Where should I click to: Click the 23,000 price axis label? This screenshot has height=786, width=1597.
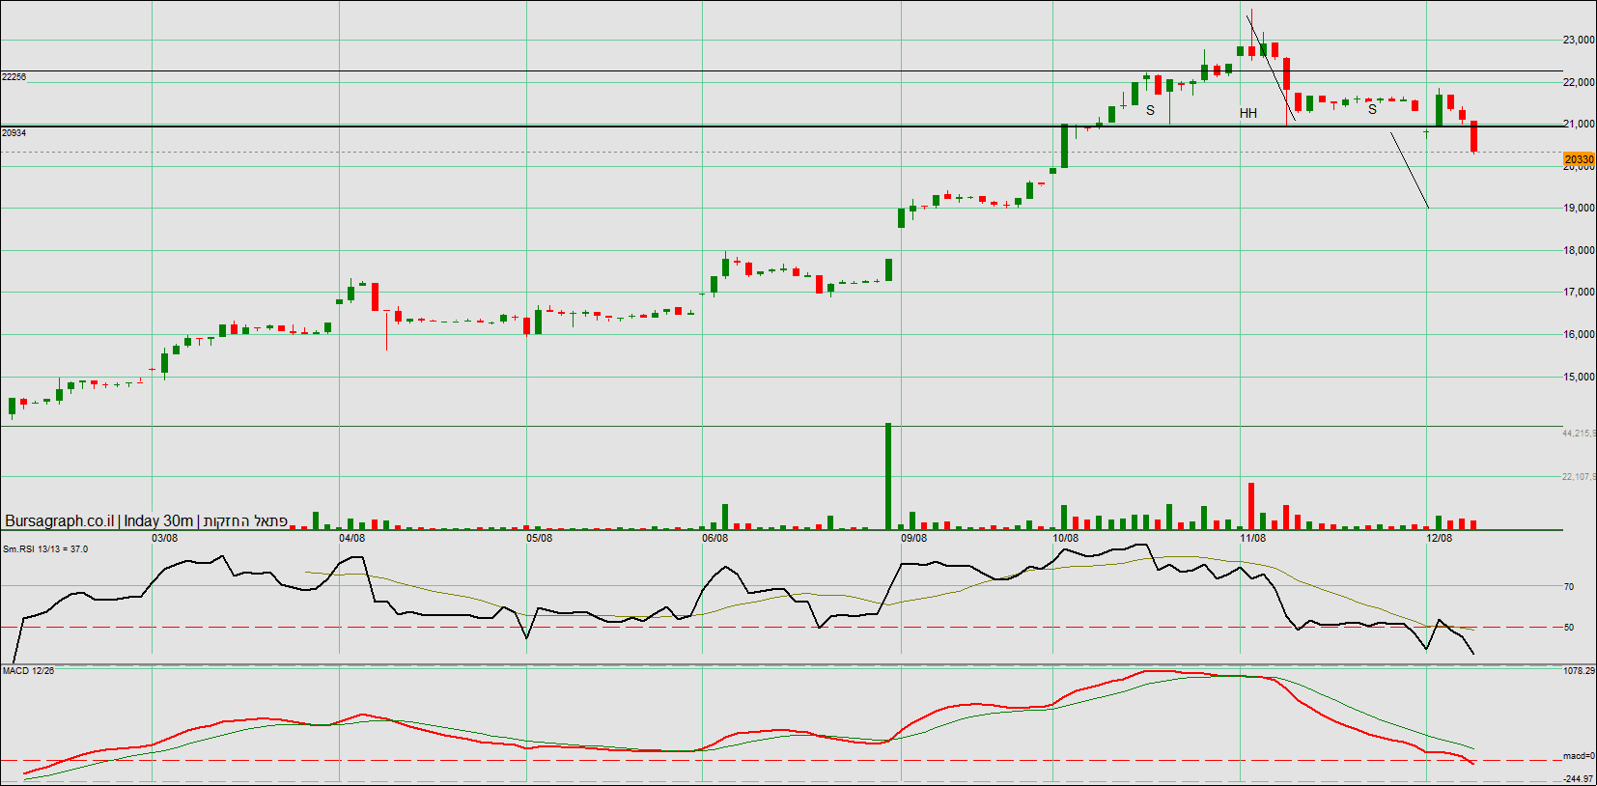(x=1579, y=41)
